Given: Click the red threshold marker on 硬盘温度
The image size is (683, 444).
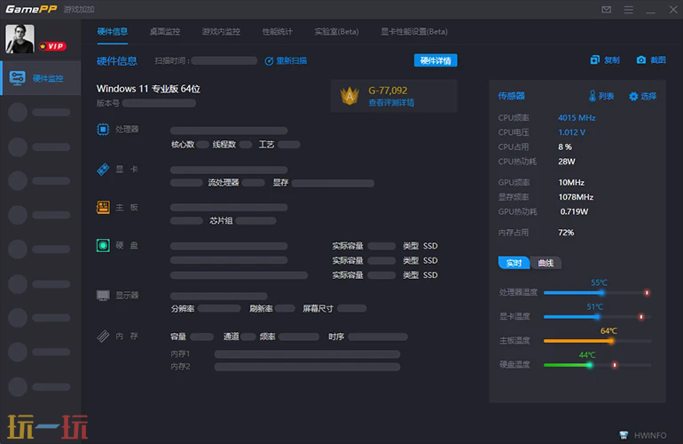Looking at the screenshot, I should coord(615,365).
